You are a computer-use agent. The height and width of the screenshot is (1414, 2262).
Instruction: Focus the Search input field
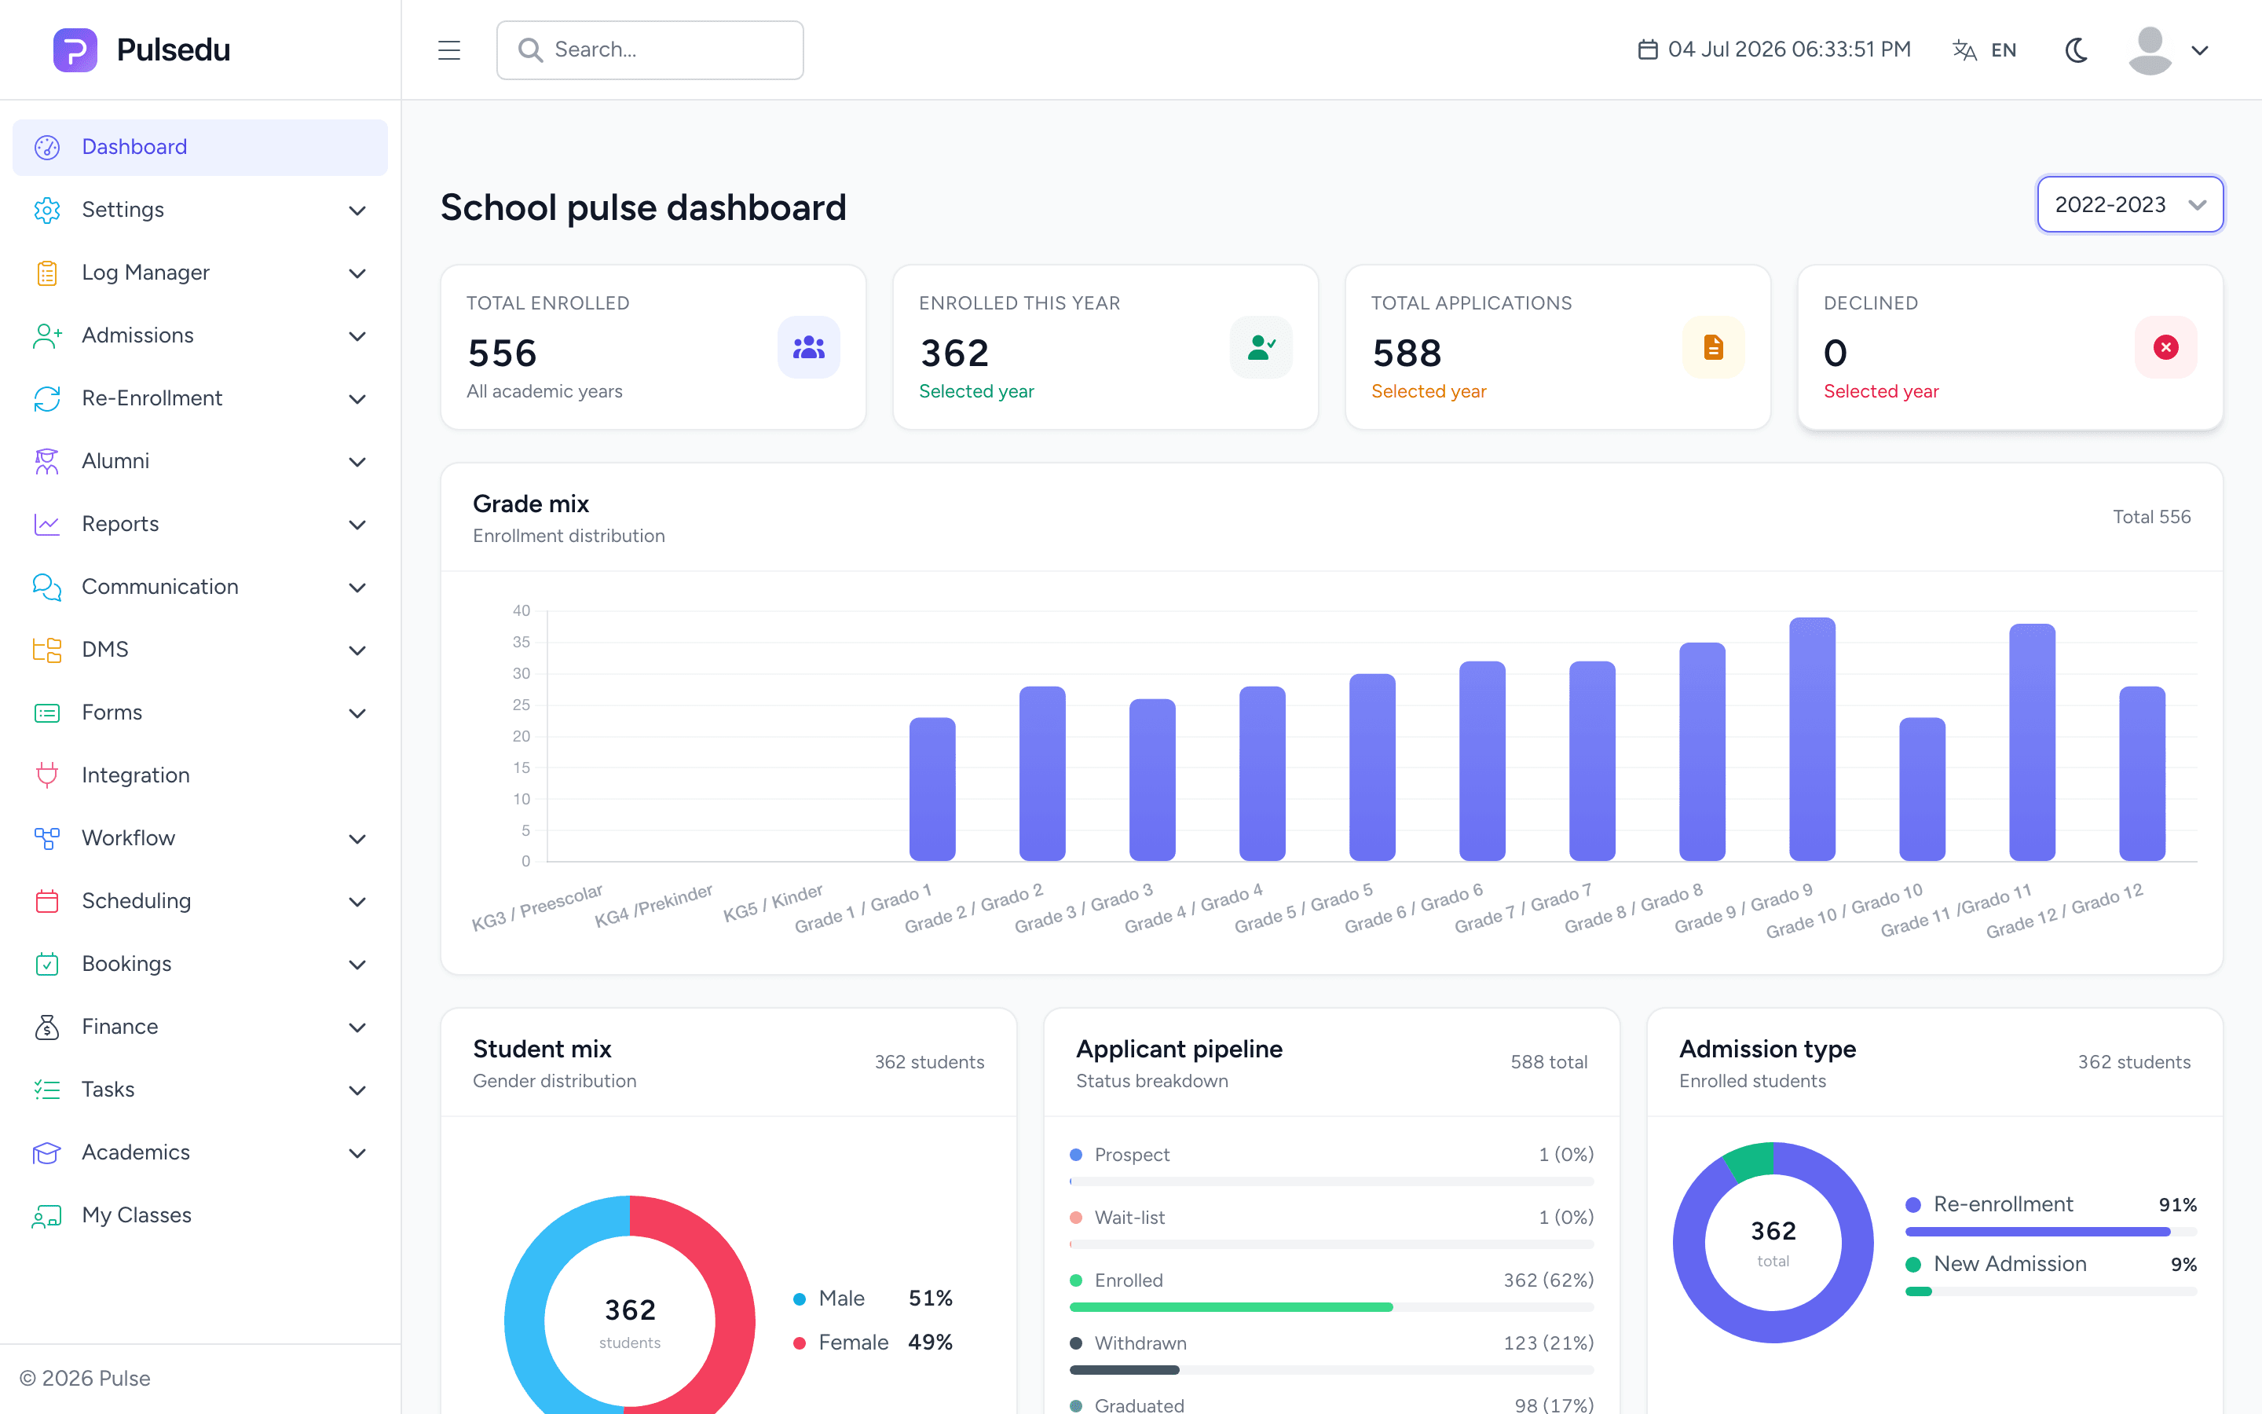tap(650, 49)
